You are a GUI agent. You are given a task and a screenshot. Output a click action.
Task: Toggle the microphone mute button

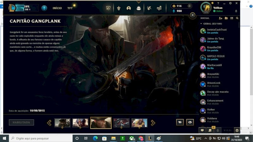(x=218, y=130)
